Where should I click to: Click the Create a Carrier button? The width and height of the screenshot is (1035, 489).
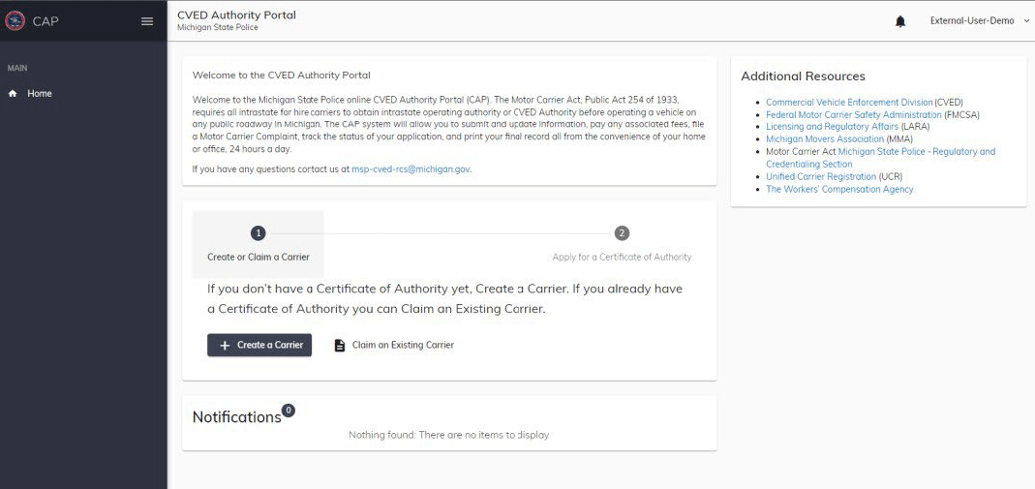click(259, 345)
